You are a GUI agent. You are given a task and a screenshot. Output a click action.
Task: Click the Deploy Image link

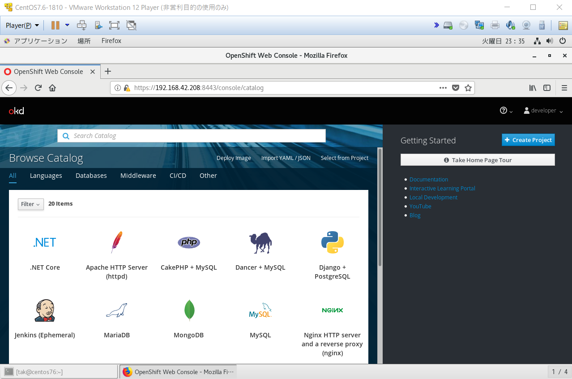tap(234, 158)
